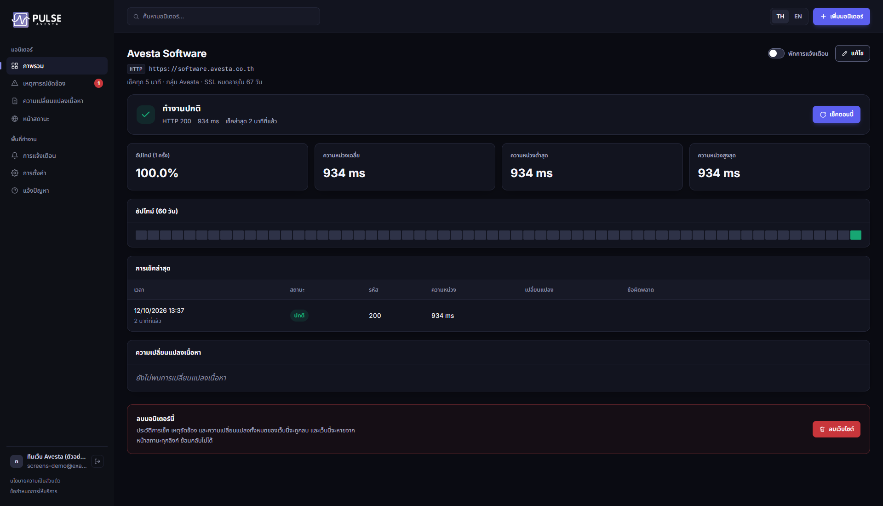Image resolution: width=883 pixels, height=506 pixels.
Task: Open การแจ้งเตือน notifications settings
Action: coord(57,155)
